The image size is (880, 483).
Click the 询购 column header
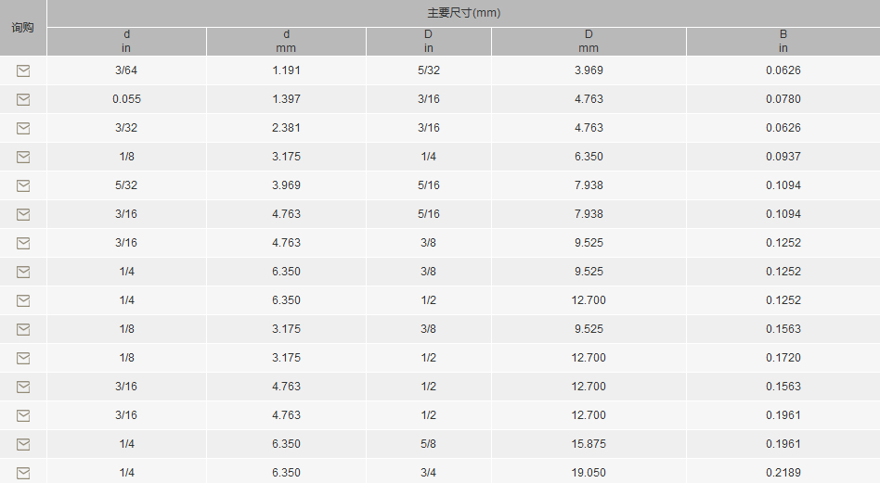click(23, 28)
